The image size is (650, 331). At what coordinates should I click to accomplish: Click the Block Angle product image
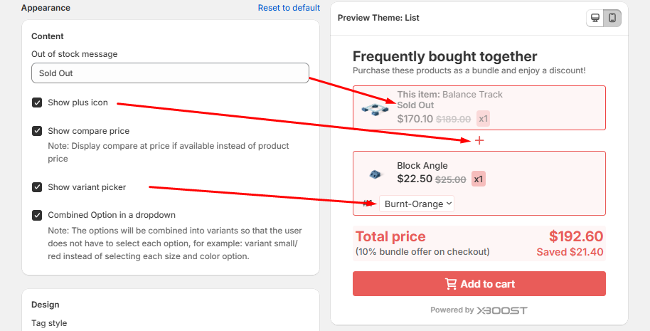[x=375, y=174]
